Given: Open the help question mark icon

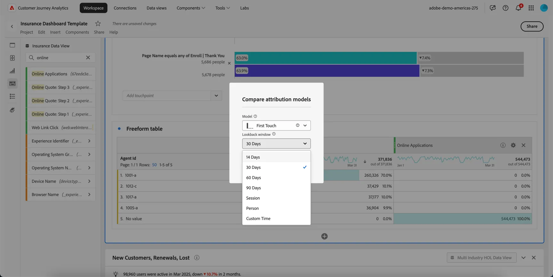Looking at the screenshot, I should pyautogui.click(x=505, y=8).
